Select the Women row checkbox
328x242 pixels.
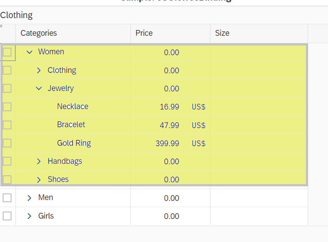point(7,52)
